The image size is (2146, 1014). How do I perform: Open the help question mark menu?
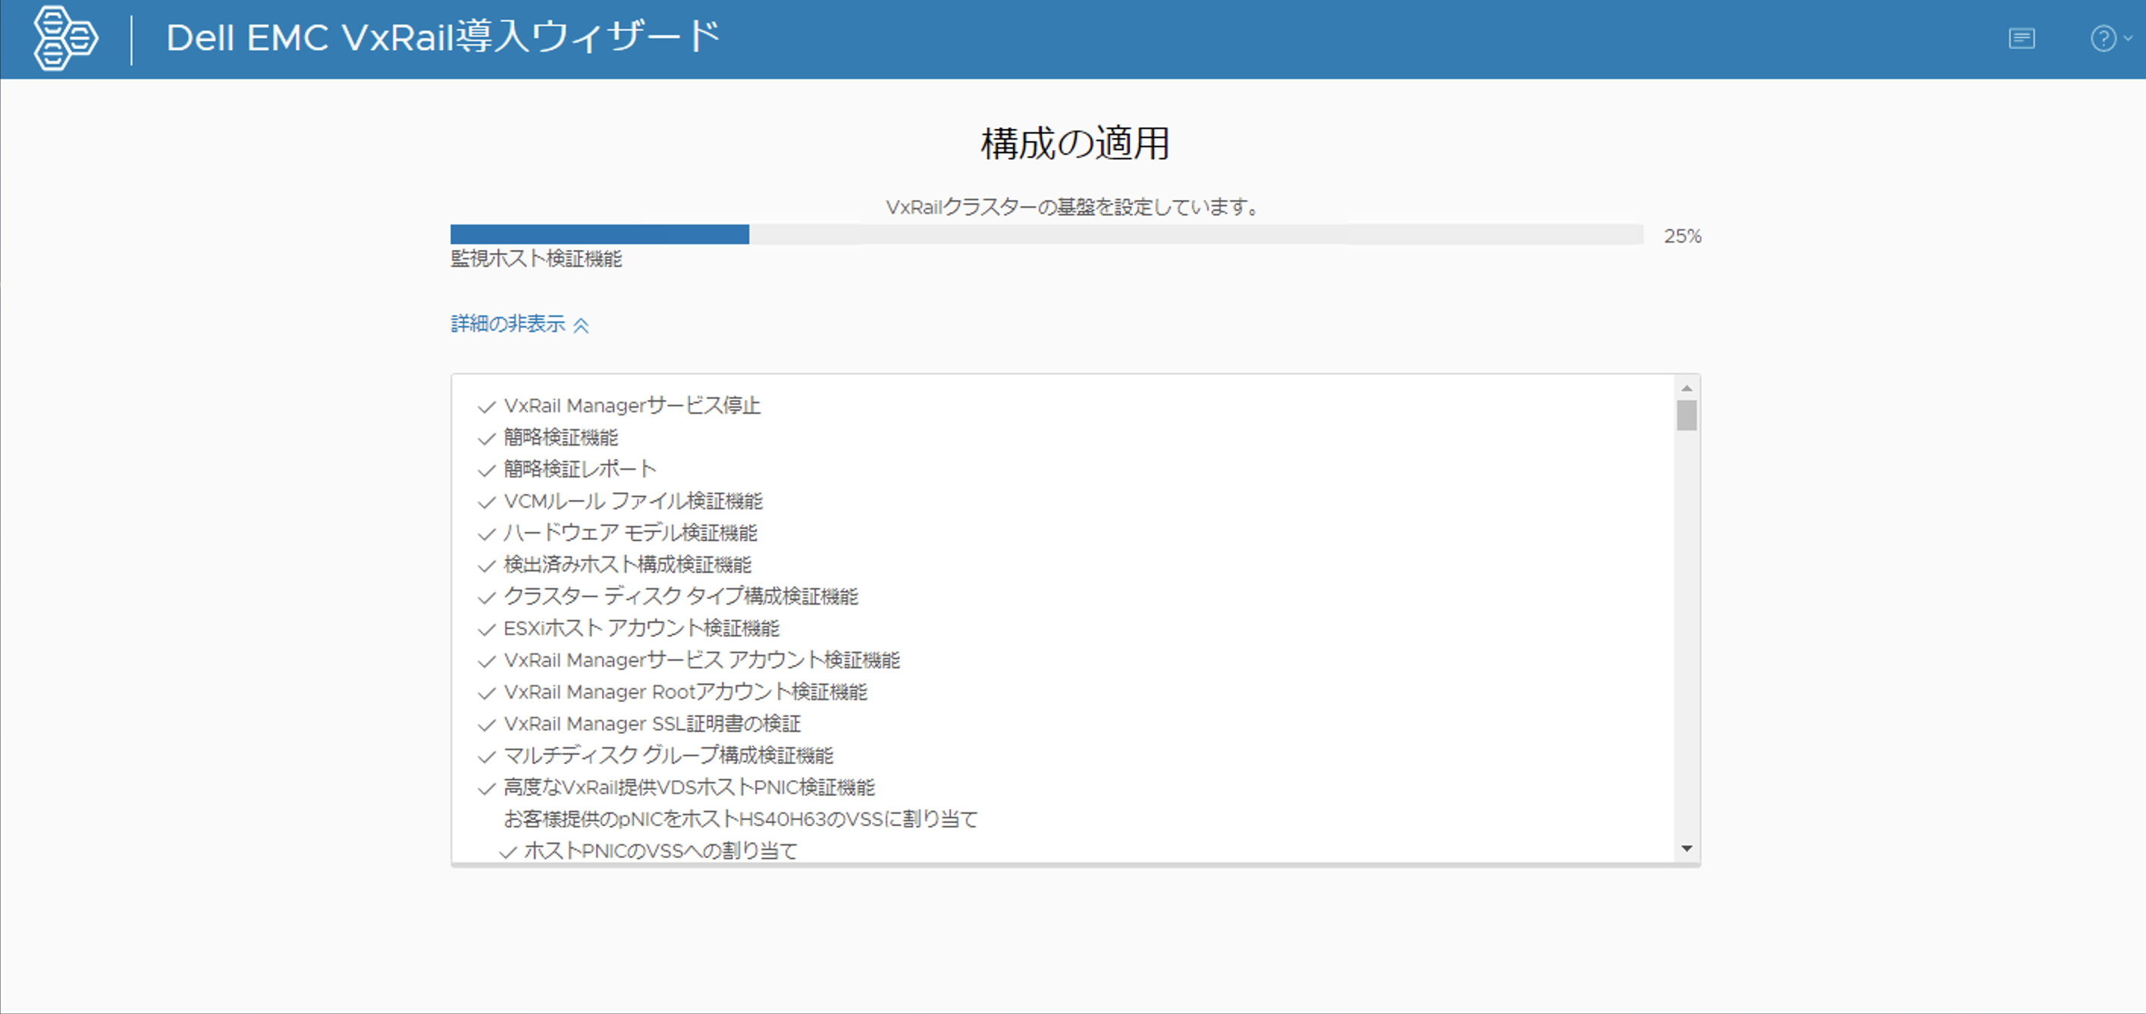point(2103,39)
